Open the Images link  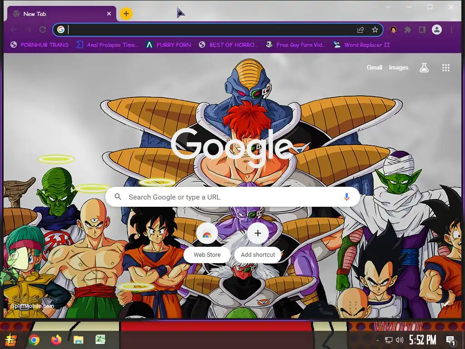coord(399,67)
